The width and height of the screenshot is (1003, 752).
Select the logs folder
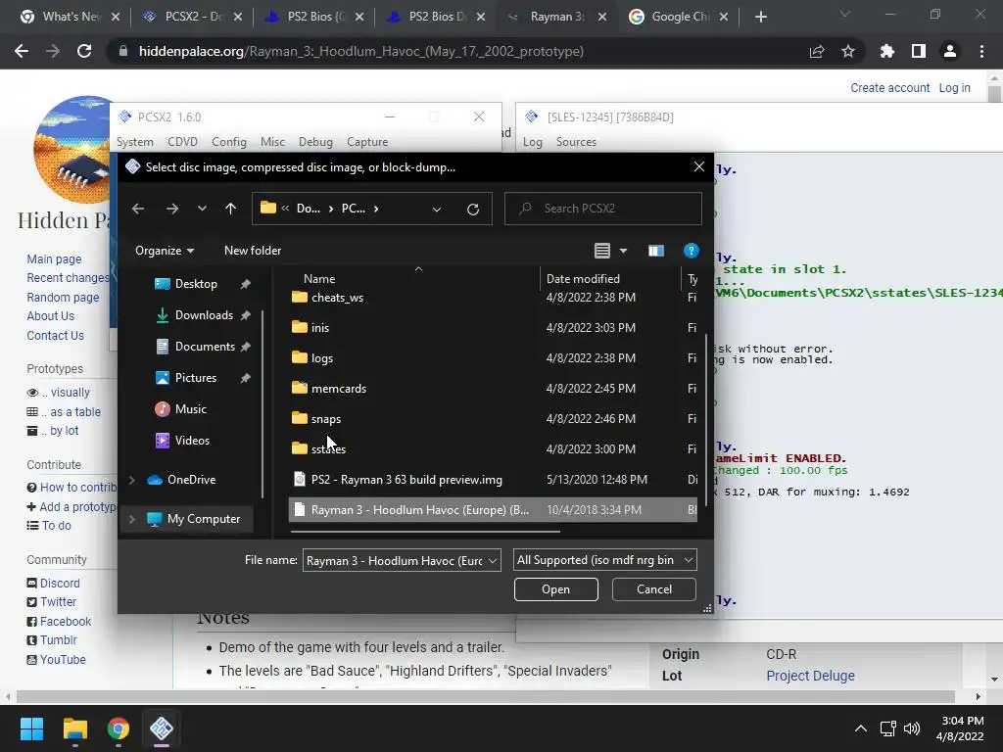(x=321, y=358)
